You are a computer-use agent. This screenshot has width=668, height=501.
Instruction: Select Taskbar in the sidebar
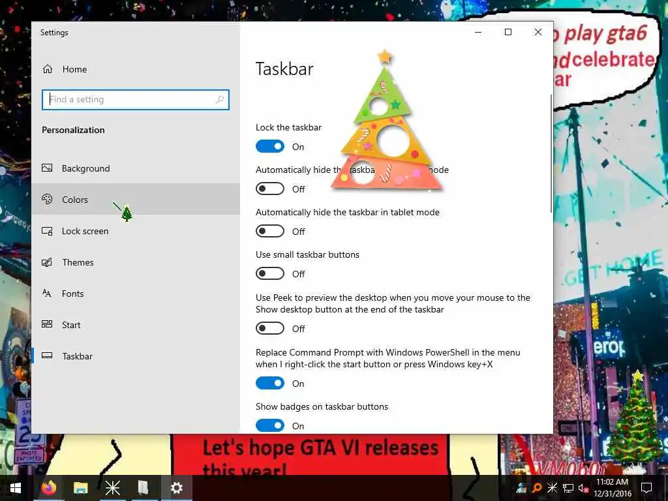point(136,356)
